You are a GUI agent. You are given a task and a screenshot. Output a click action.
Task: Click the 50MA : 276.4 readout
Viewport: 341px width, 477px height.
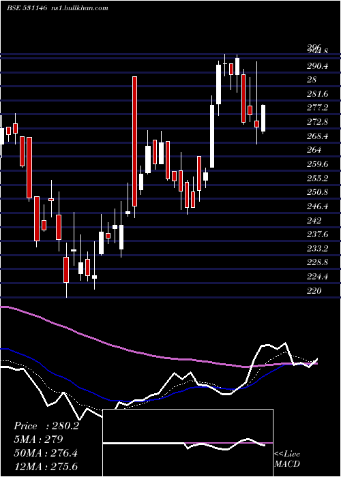(x=46, y=453)
